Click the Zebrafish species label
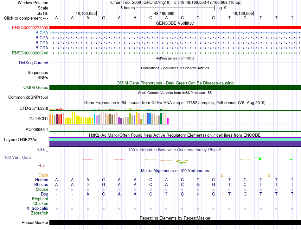 tap(40, 213)
